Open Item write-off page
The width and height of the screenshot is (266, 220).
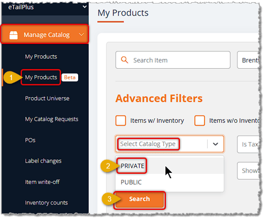click(42, 182)
